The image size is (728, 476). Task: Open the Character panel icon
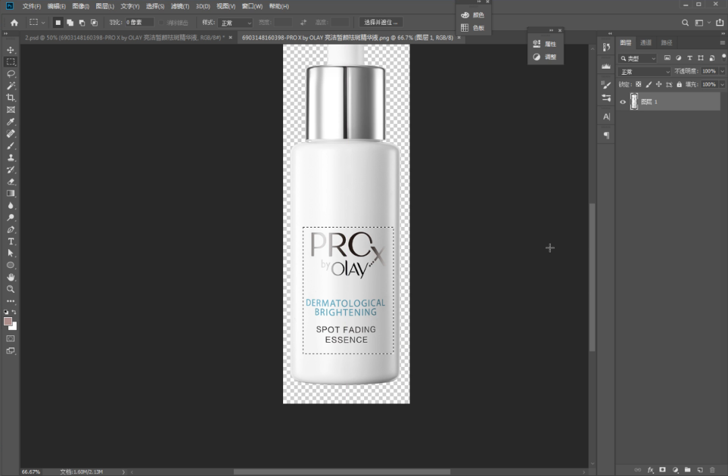(607, 117)
